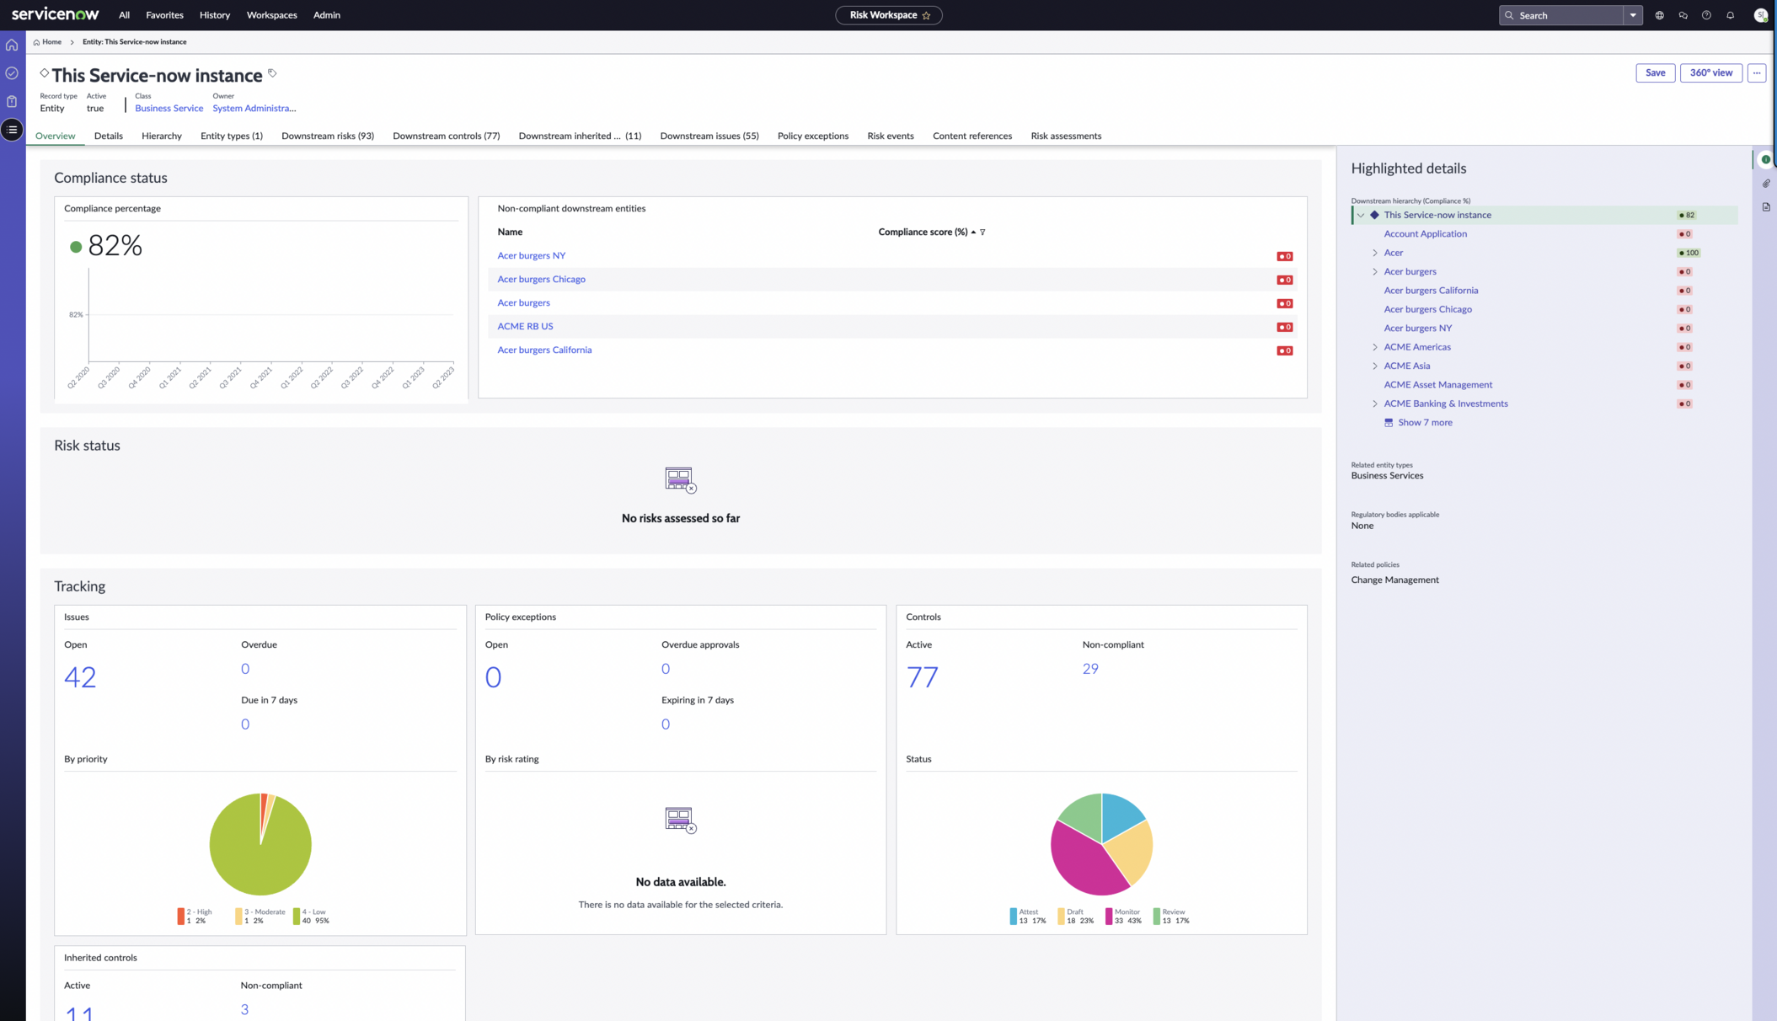Viewport: 1777px width, 1021px height.
Task: Open ACME RB US entity link
Action: click(525, 327)
